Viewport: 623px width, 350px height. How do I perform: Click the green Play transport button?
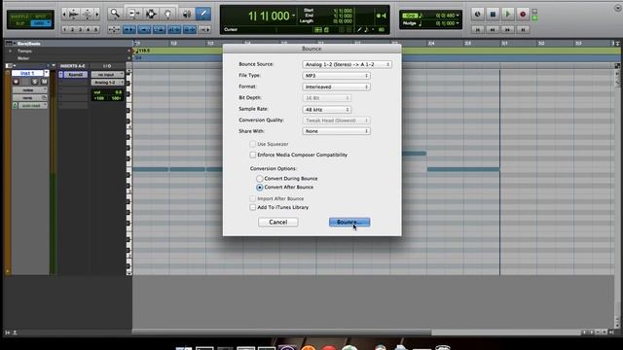coord(508,15)
